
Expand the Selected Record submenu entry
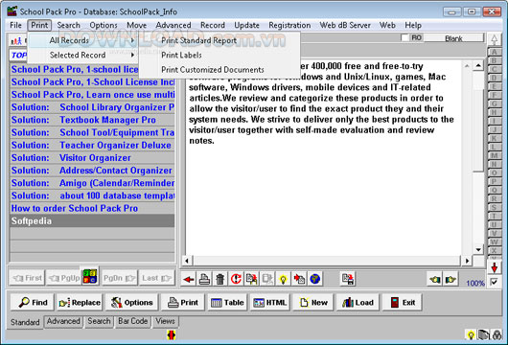tap(82, 55)
